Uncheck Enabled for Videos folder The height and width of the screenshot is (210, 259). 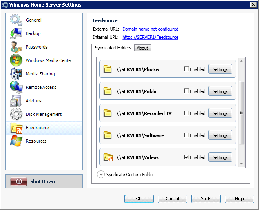coord(186,157)
